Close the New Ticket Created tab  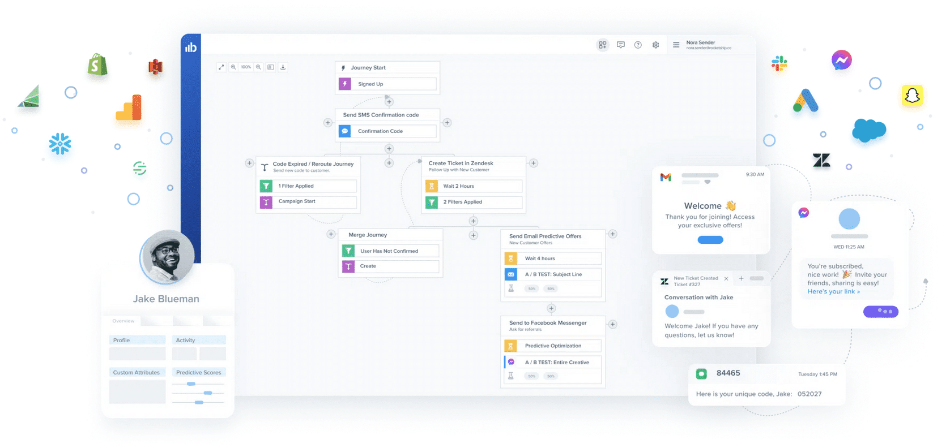pyautogui.click(x=726, y=278)
